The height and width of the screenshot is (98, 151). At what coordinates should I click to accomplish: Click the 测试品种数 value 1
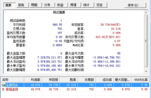(x=61, y=21)
